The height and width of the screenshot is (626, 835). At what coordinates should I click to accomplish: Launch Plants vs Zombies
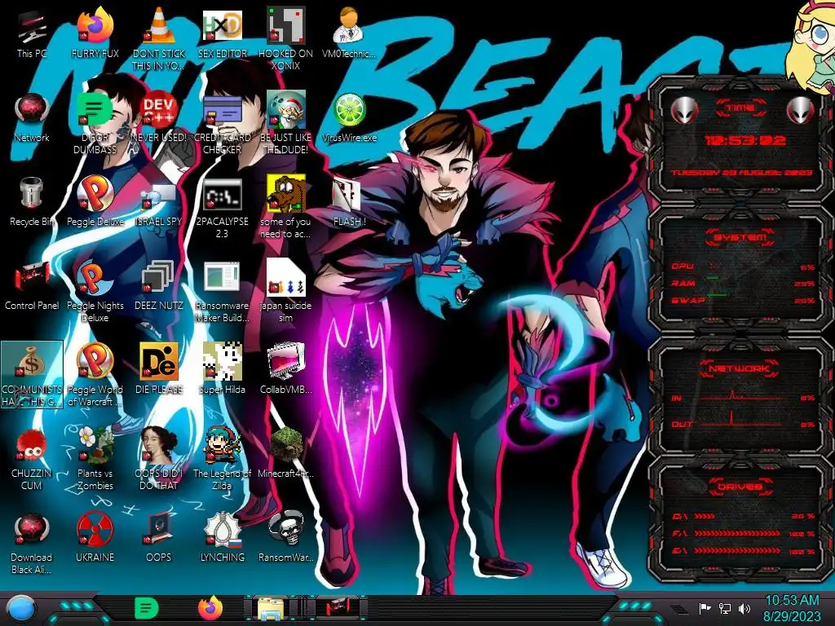pyautogui.click(x=95, y=459)
